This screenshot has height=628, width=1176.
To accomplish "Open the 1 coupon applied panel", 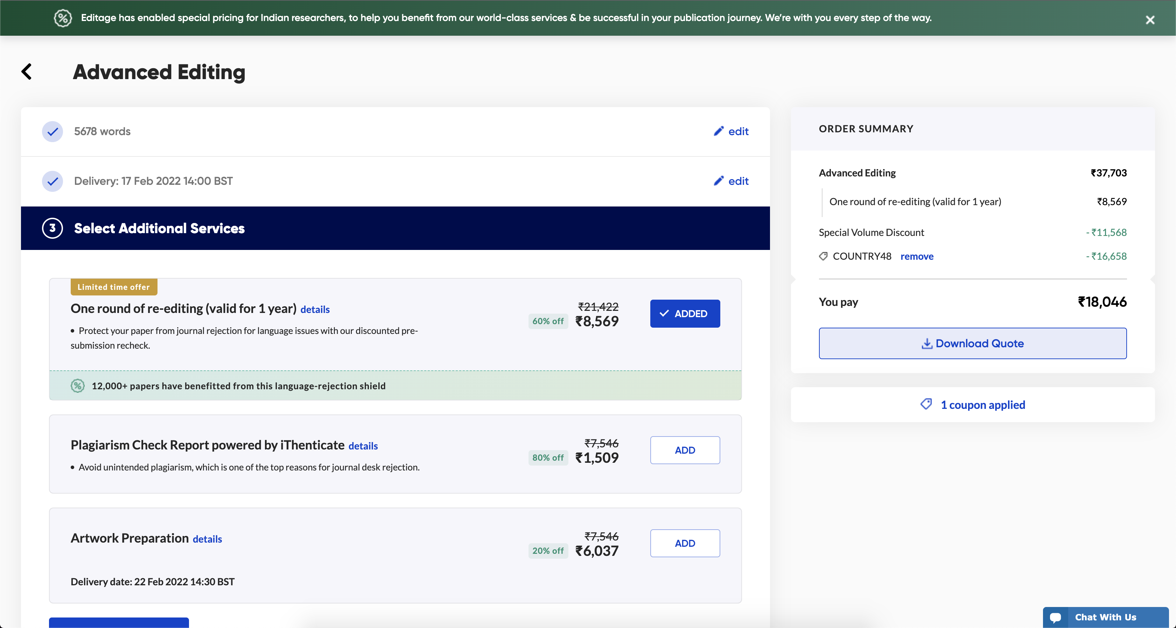I will [973, 405].
